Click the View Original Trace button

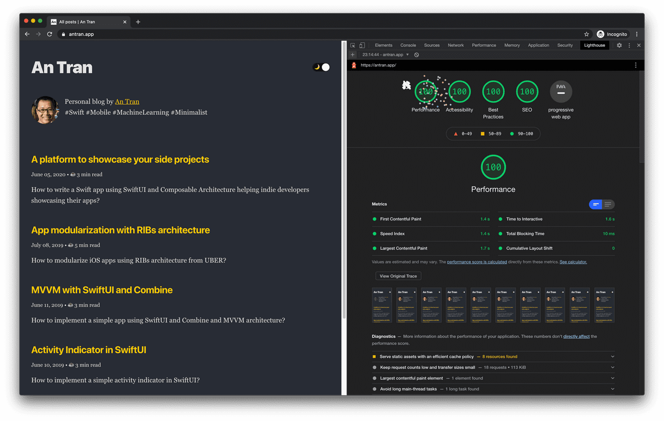(x=398, y=276)
